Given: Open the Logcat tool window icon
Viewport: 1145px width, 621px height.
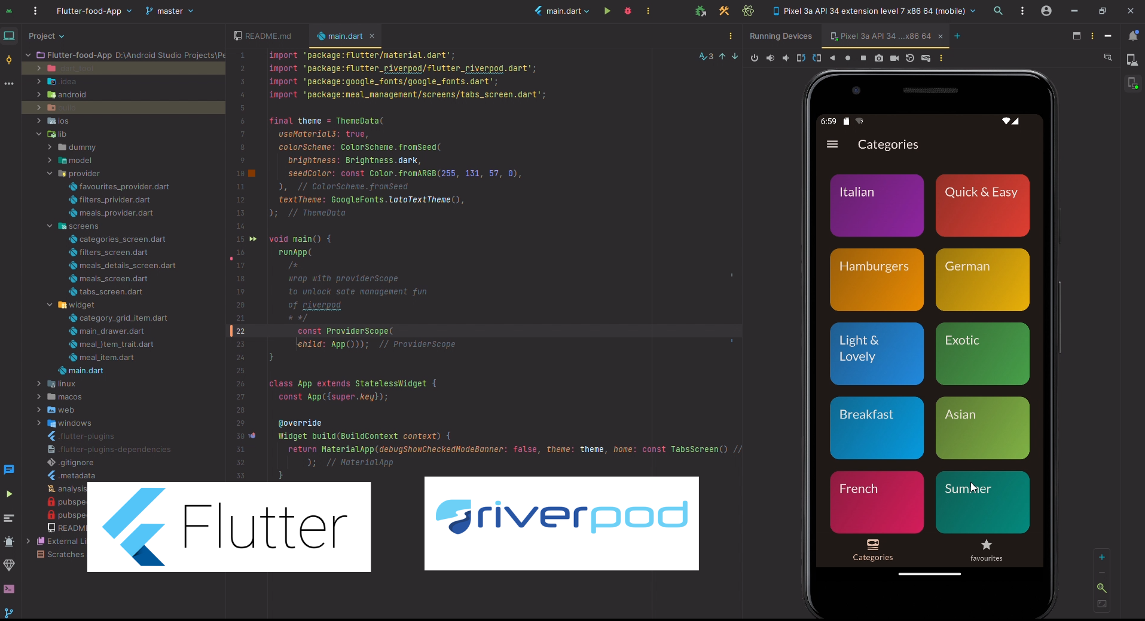Looking at the screenshot, I should pyautogui.click(x=9, y=518).
